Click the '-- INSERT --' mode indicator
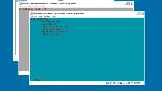162x91 pixels. [38, 80]
